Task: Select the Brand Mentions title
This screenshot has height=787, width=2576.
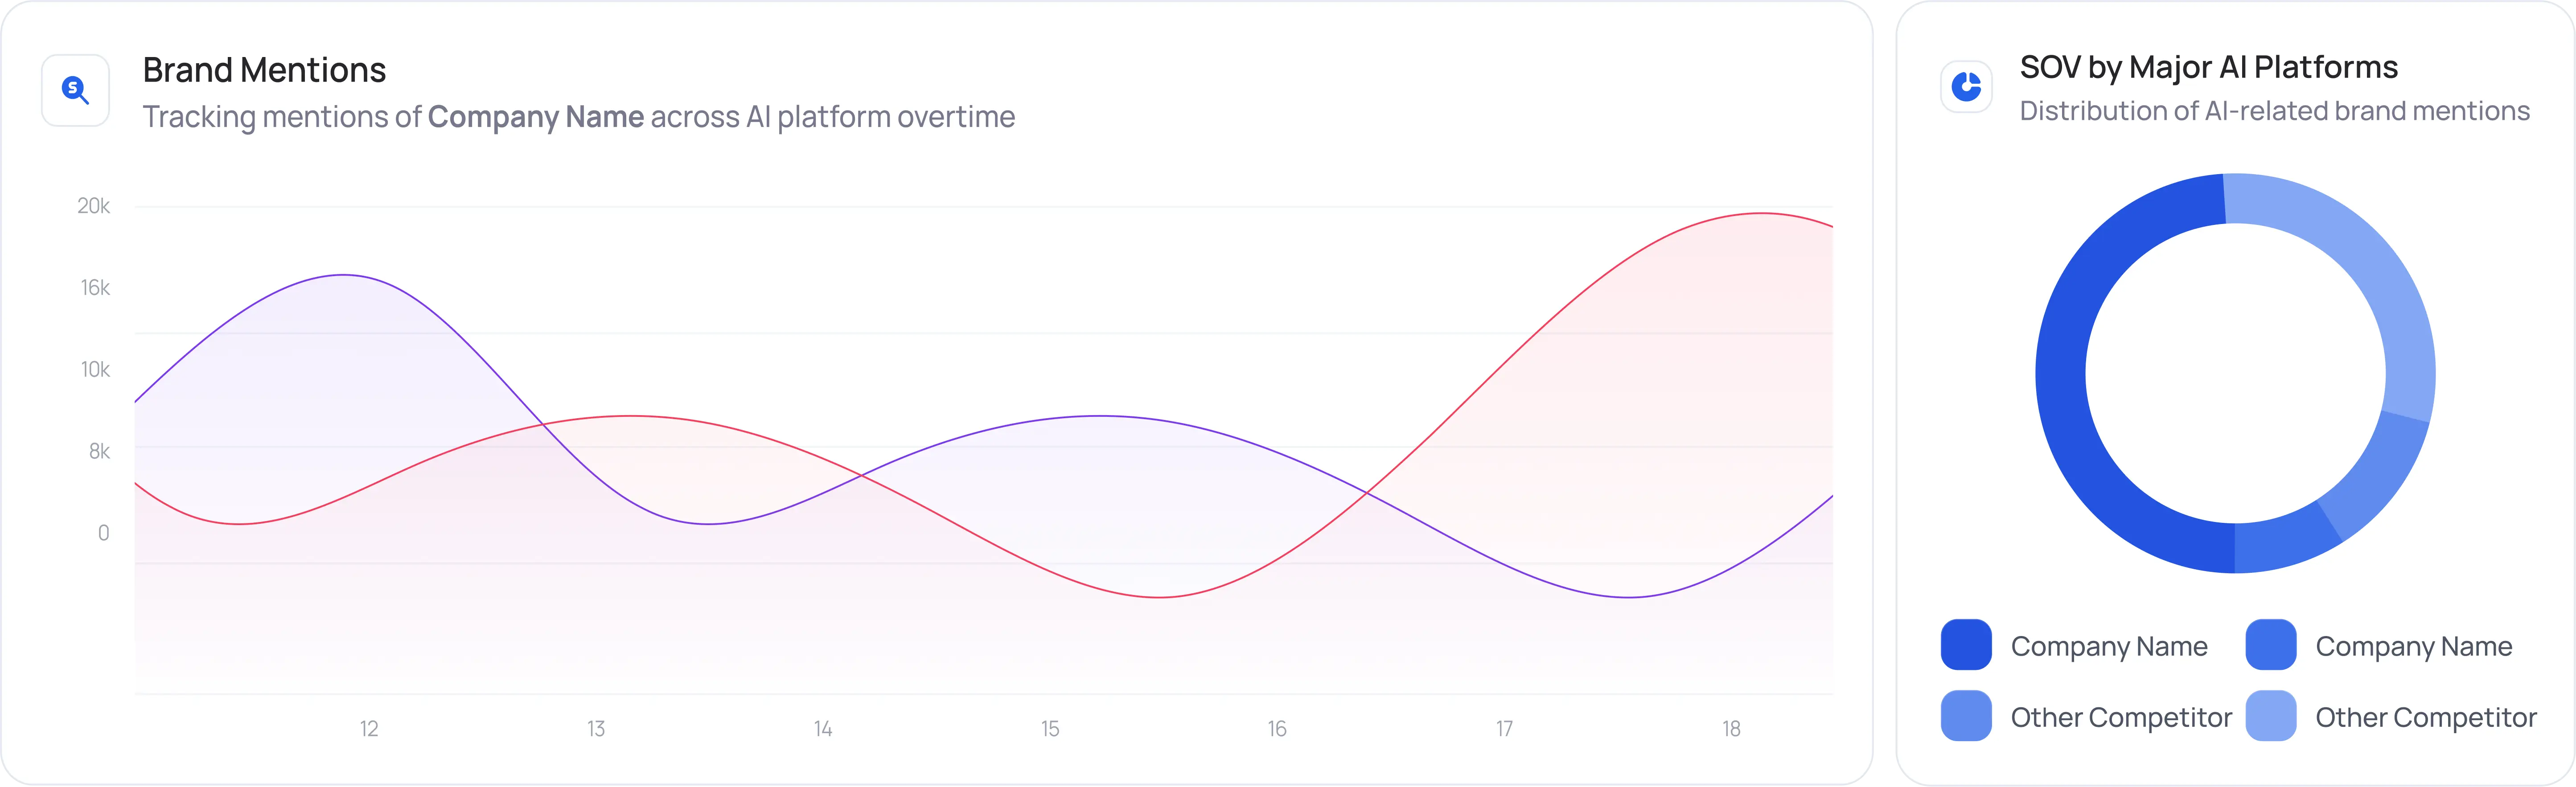Action: point(264,70)
